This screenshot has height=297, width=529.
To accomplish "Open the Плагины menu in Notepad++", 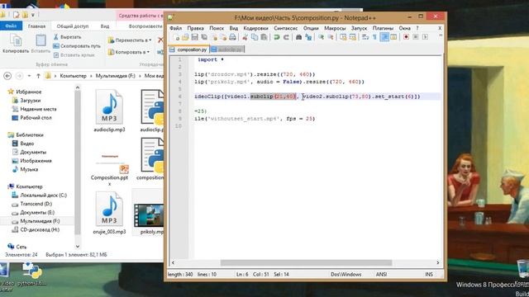I will 383,28.
